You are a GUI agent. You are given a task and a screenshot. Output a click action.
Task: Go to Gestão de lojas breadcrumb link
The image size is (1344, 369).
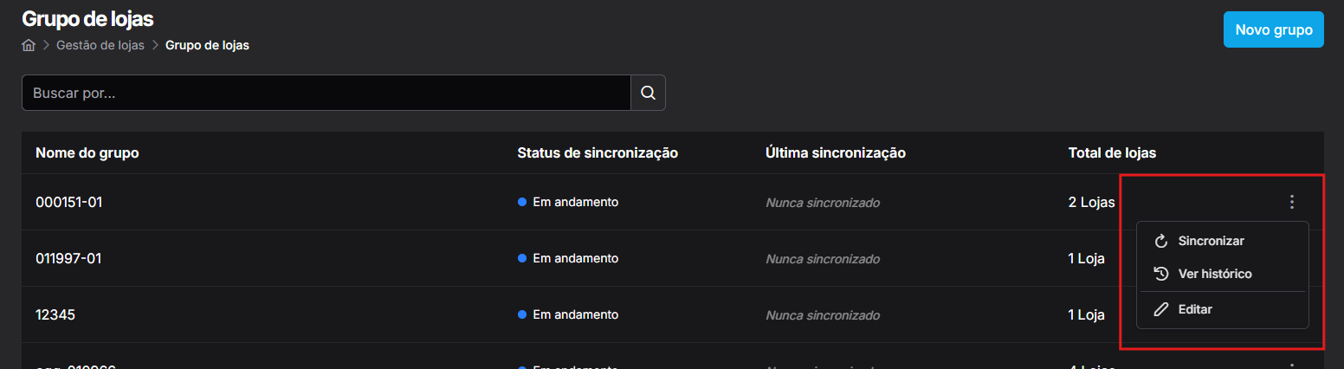coord(100,45)
